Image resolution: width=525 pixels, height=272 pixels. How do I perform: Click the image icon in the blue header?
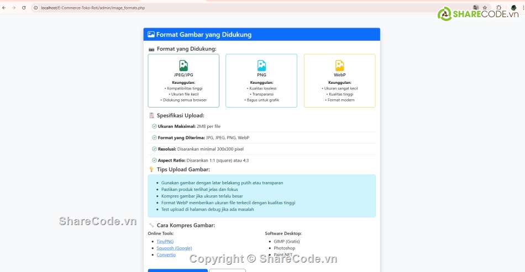click(x=151, y=35)
